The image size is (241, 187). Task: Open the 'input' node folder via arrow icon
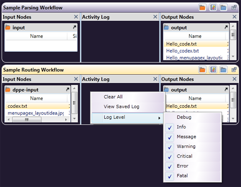(74, 27)
